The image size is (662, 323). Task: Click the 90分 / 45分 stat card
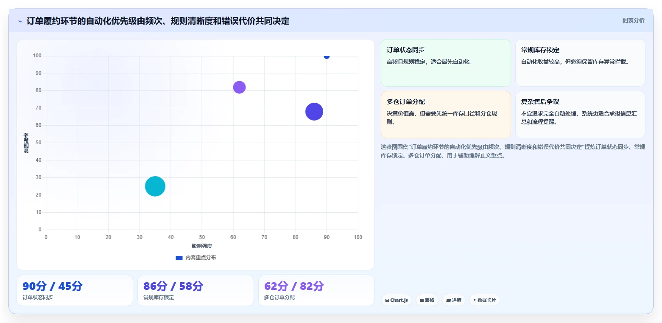pyautogui.click(x=75, y=290)
